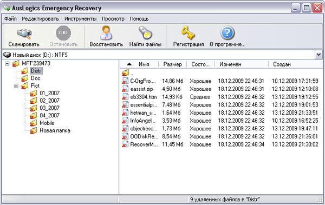
Task: Click the Новая папка folder icon
Action: coord(34,130)
